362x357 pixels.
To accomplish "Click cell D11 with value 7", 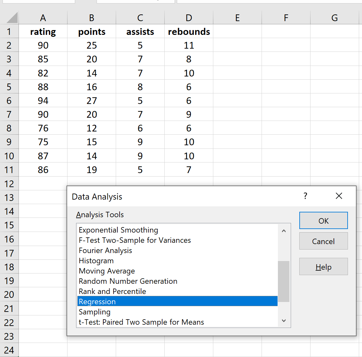I will point(189,170).
